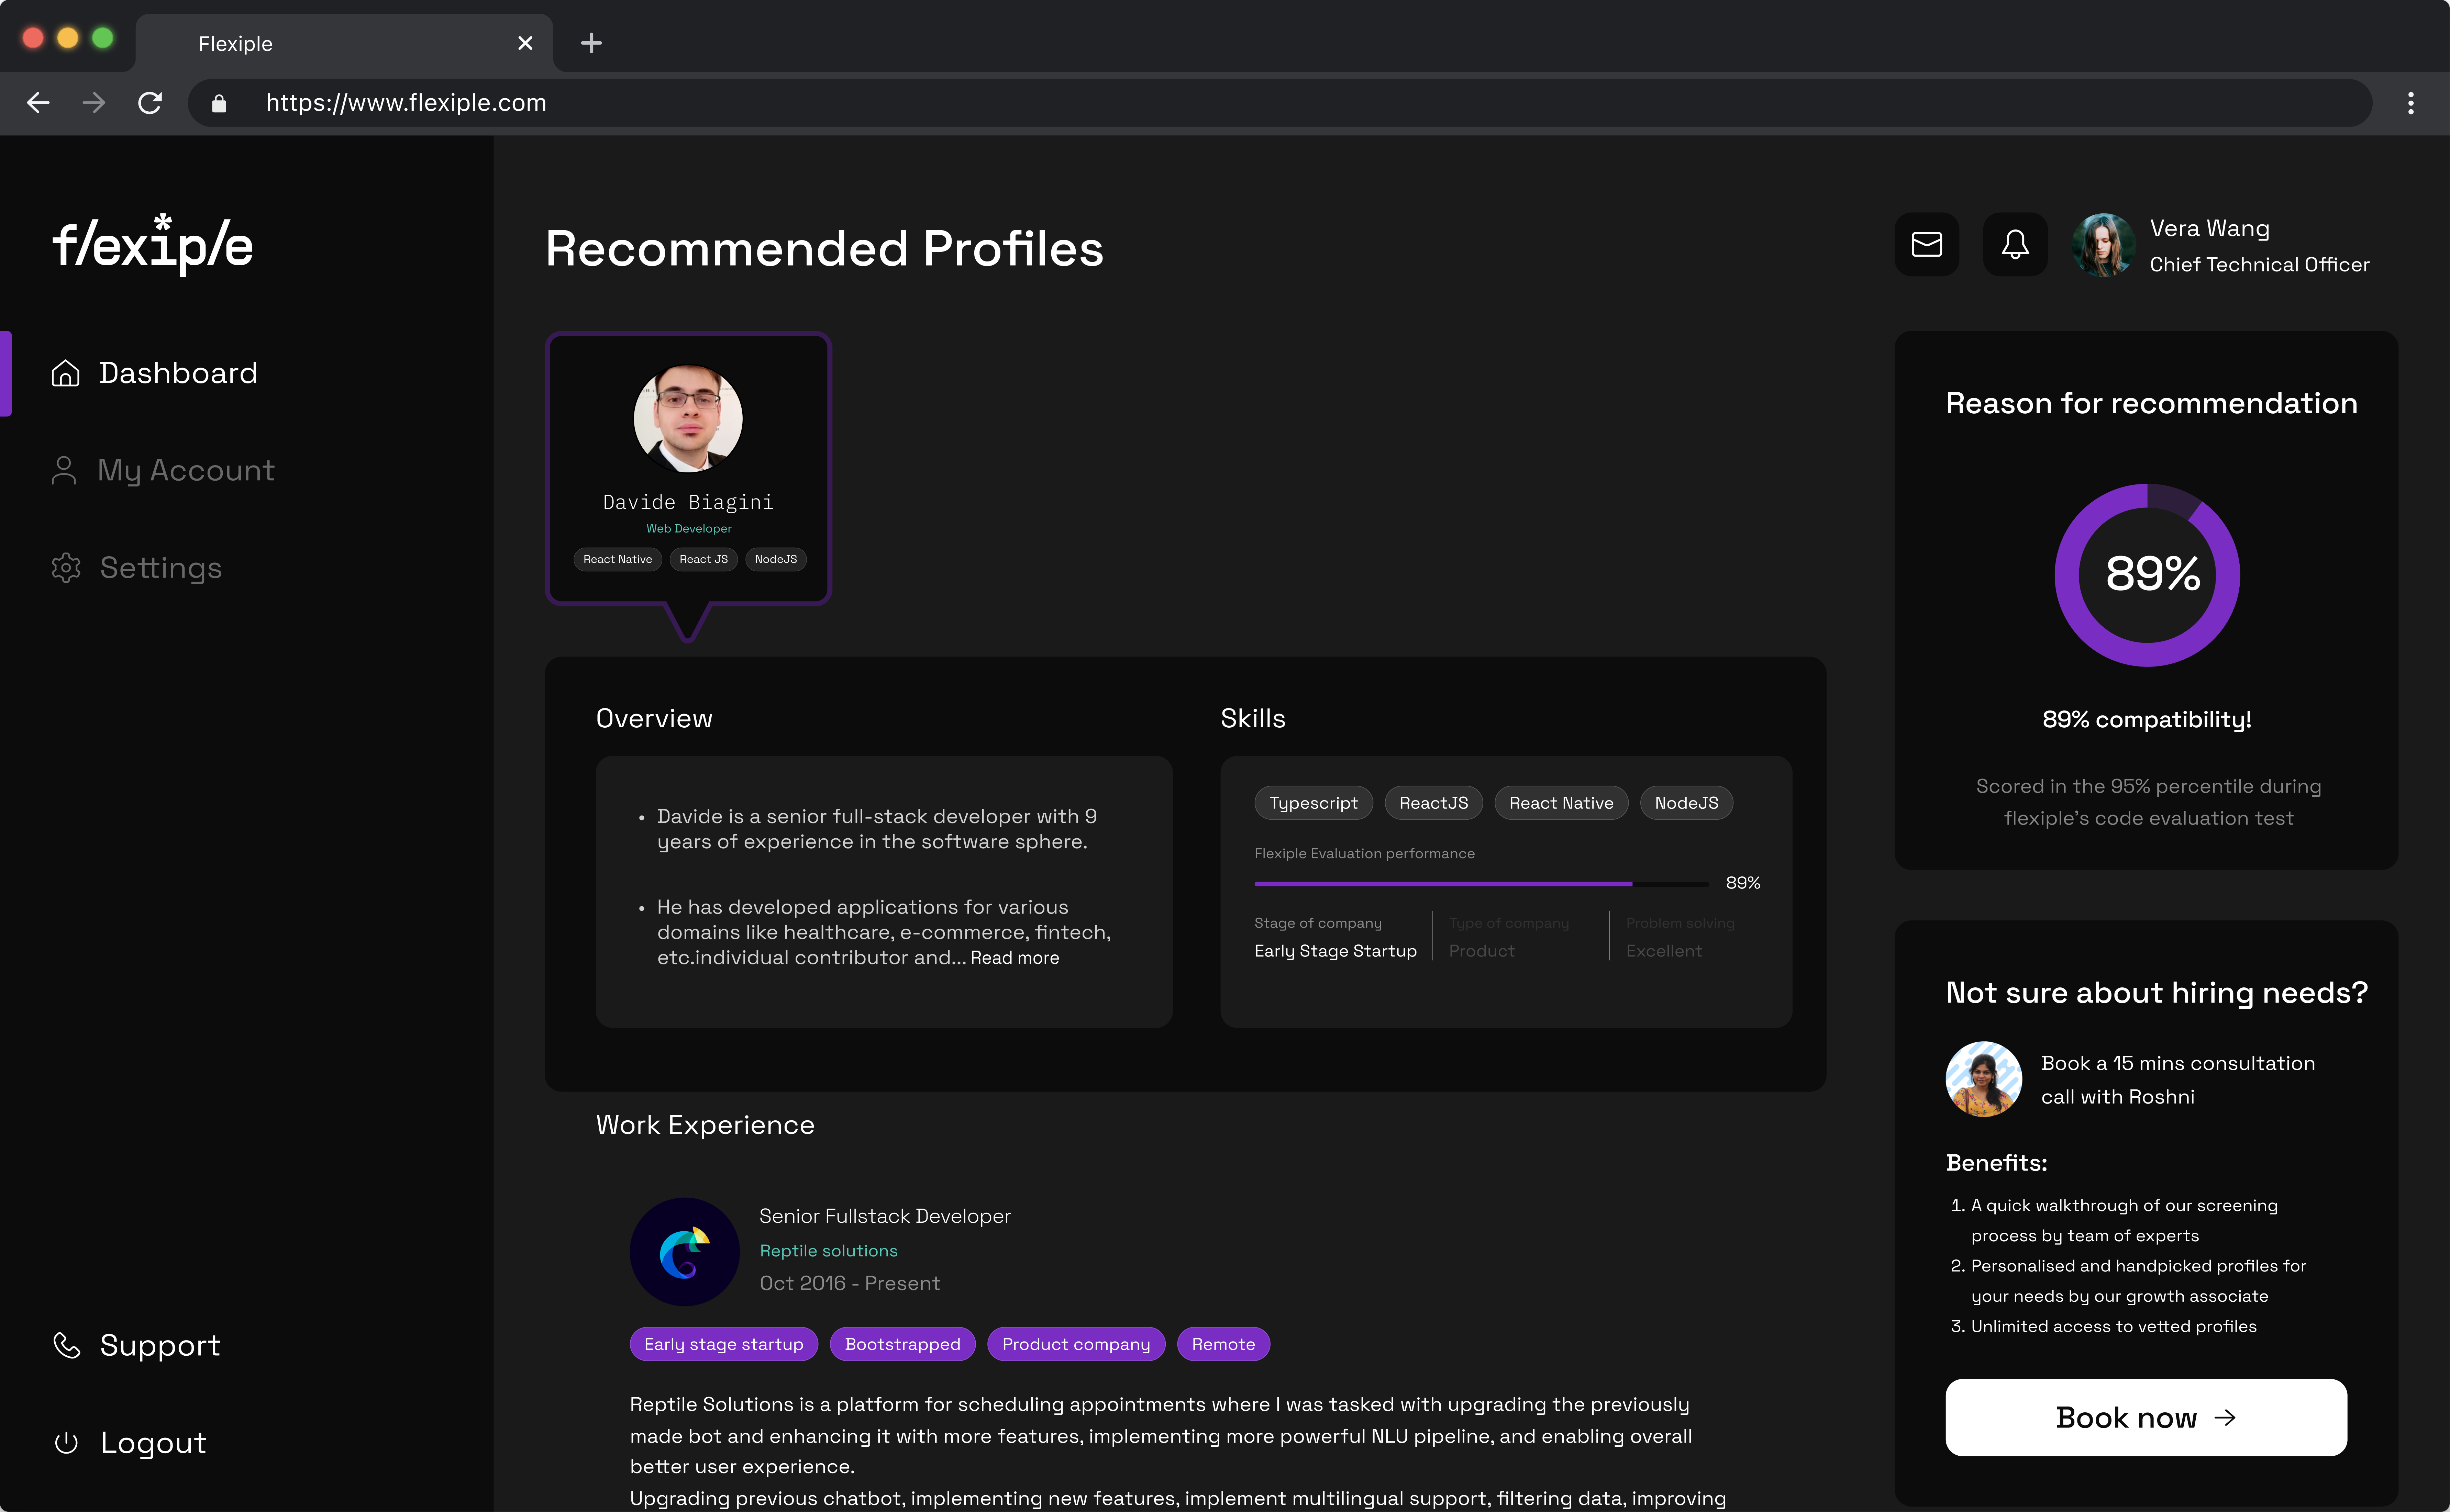Click the Oct 2016 - Present date text
This screenshot has height=1512, width=2450.
point(850,1283)
